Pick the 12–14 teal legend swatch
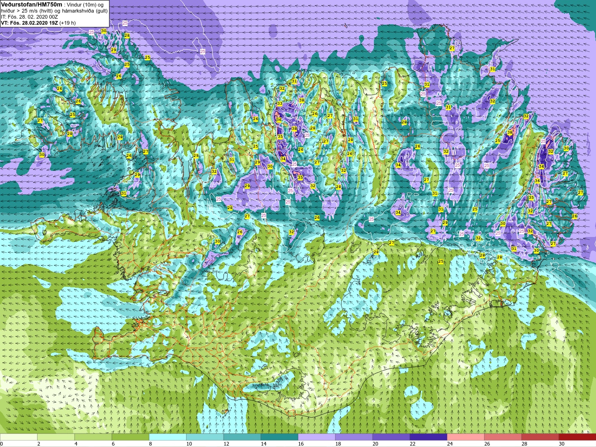This screenshot has height=447, width=596. (x=242, y=437)
